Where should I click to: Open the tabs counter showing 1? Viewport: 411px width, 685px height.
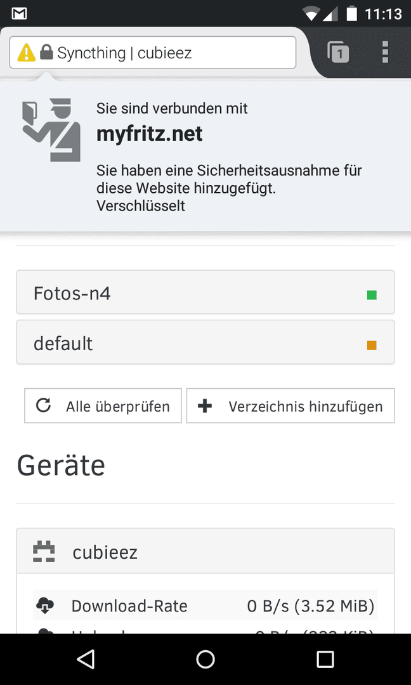point(338,52)
